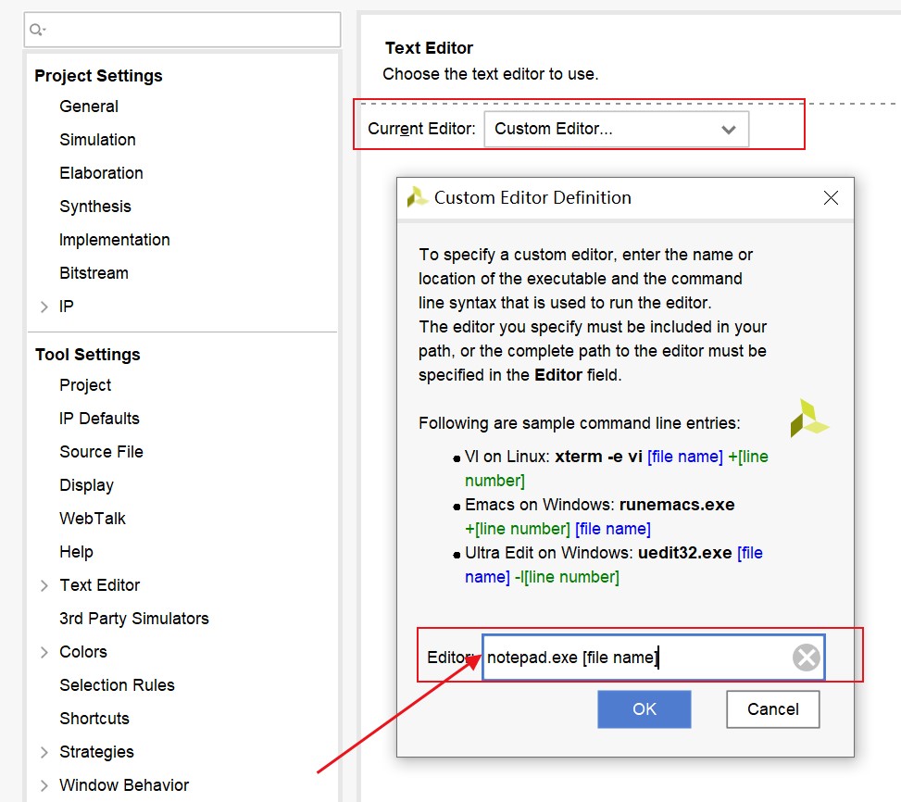Expand the Strategies node

pos(44,752)
